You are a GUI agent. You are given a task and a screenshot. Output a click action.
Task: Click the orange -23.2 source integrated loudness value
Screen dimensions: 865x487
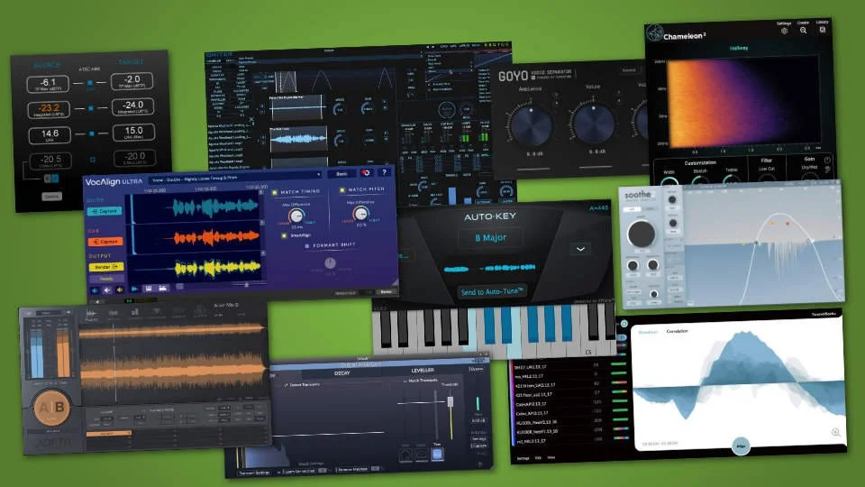point(49,109)
